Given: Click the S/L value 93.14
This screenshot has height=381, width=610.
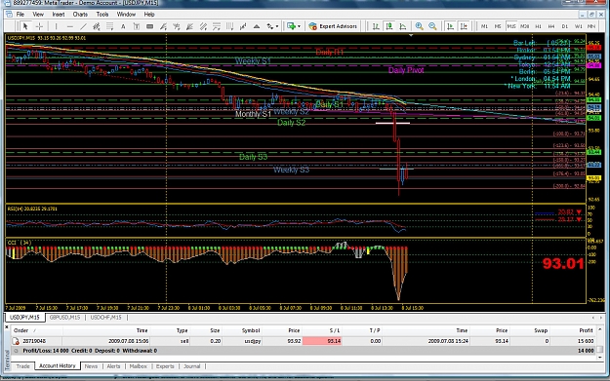Looking at the screenshot, I should [322, 341].
